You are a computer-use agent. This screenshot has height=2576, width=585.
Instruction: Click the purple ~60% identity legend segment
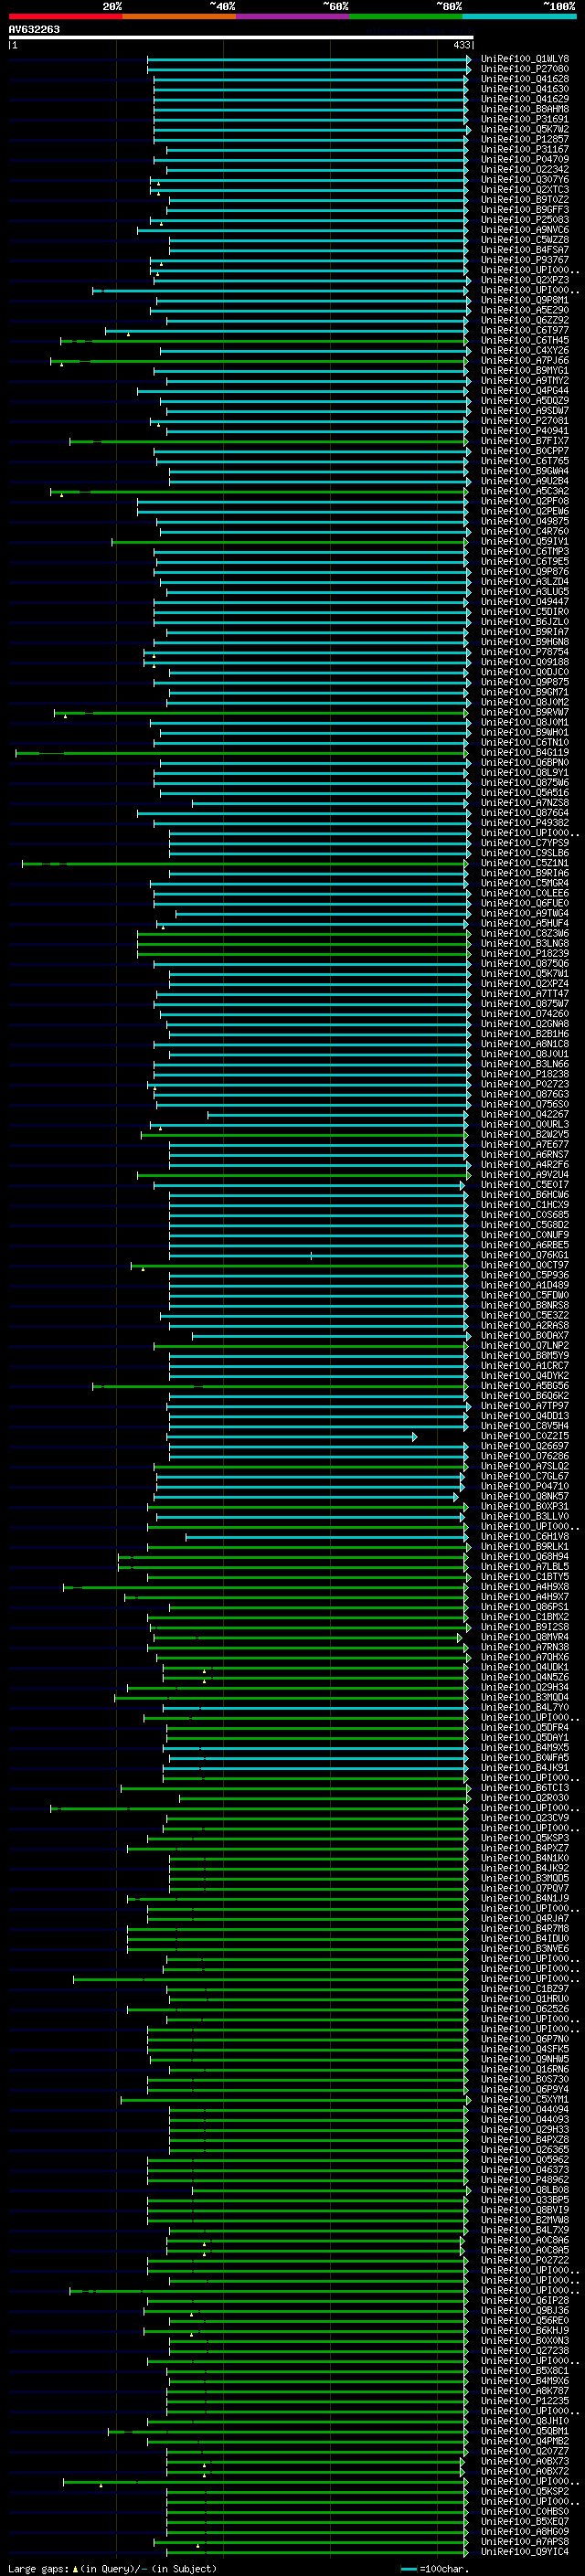click(292, 16)
